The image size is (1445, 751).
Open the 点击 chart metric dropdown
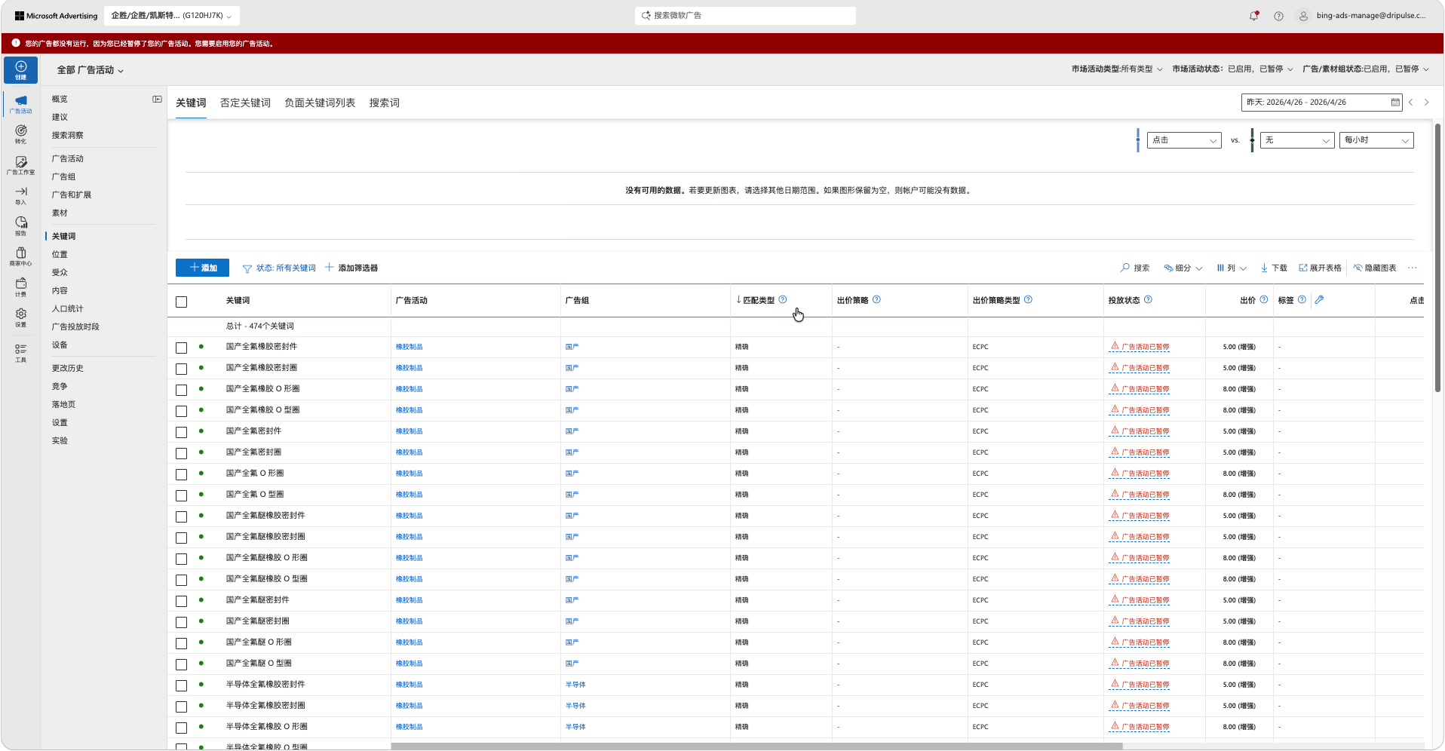(1184, 140)
